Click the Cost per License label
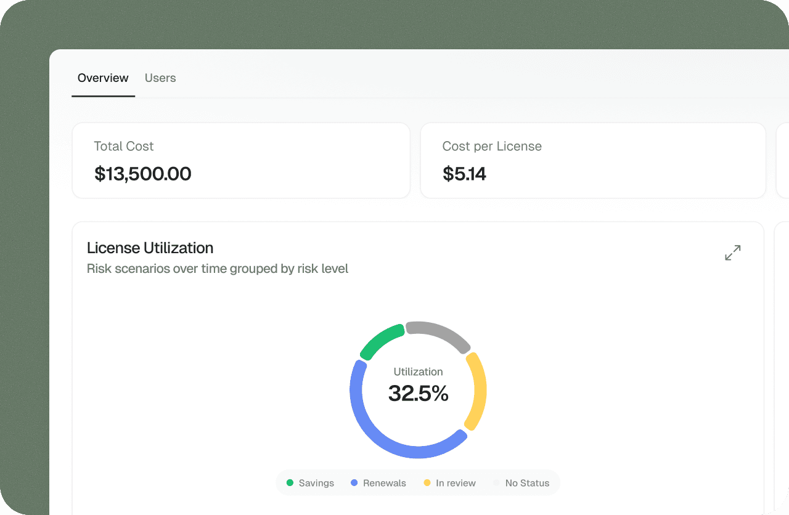789x515 pixels. click(492, 146)
